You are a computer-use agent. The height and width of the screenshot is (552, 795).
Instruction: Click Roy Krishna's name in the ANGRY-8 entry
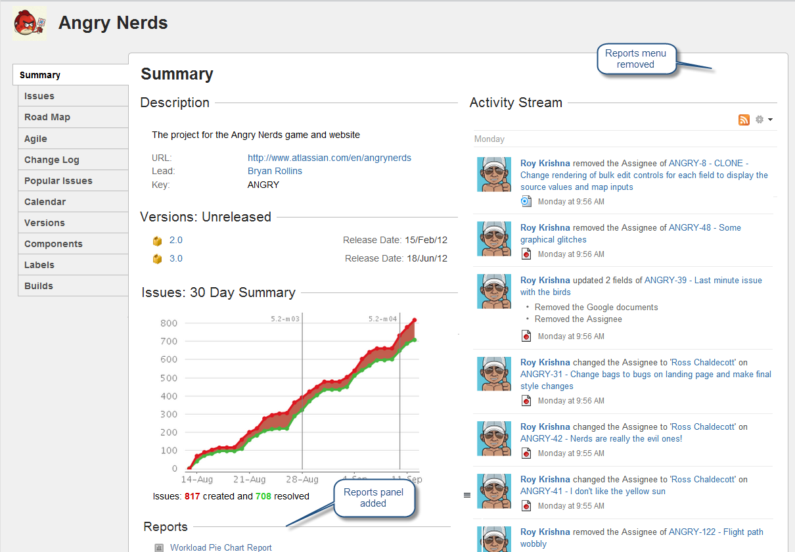(x=545, y=163)
